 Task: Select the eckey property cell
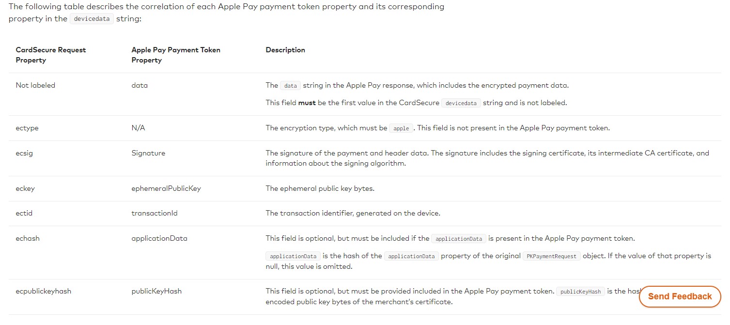pos(25,188)
